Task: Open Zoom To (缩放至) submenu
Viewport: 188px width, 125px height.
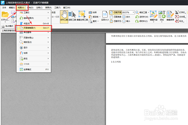Action: (34, 42)
